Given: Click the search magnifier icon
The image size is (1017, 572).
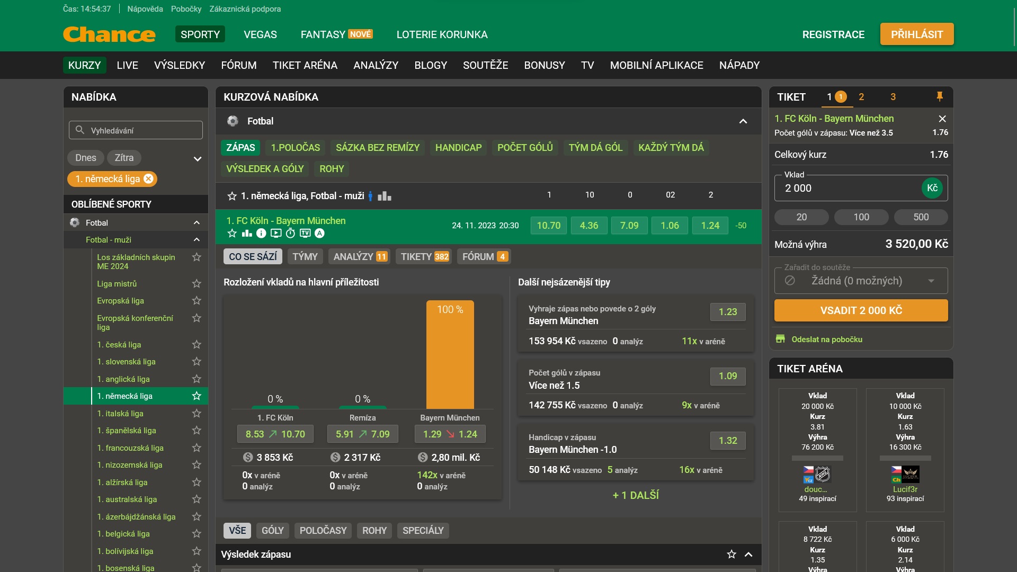Looking at the screenshot, I should (x=80, y=130).
